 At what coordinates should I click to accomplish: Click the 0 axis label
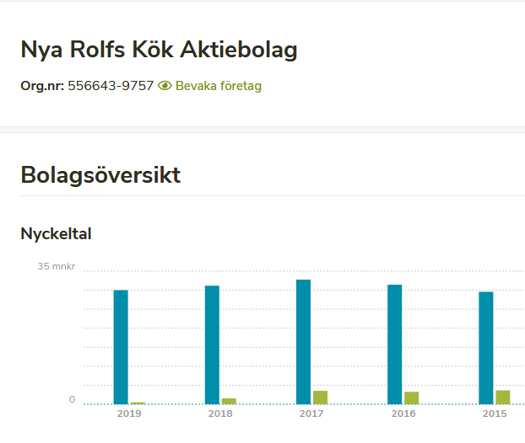click(72, 399)
